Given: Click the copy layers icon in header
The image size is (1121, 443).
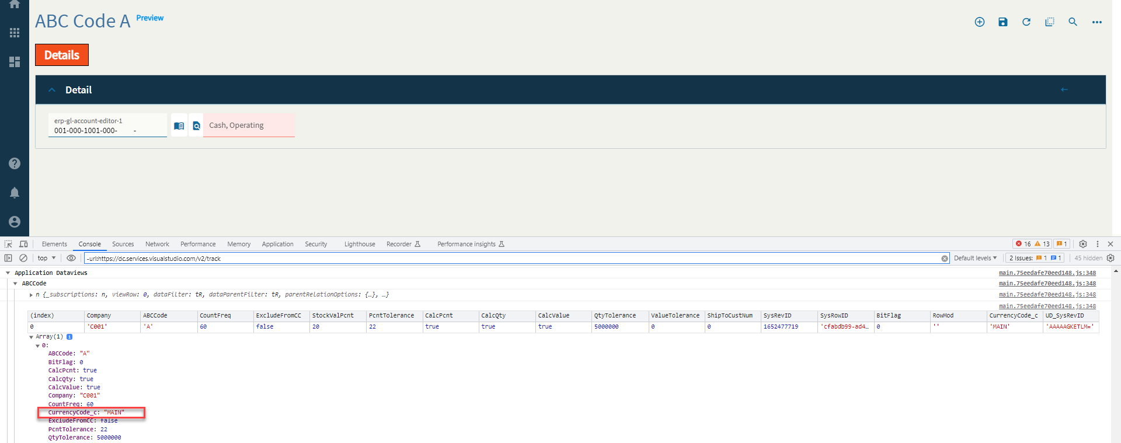Looking at the screenshot, I should [x=1050, y=22].
